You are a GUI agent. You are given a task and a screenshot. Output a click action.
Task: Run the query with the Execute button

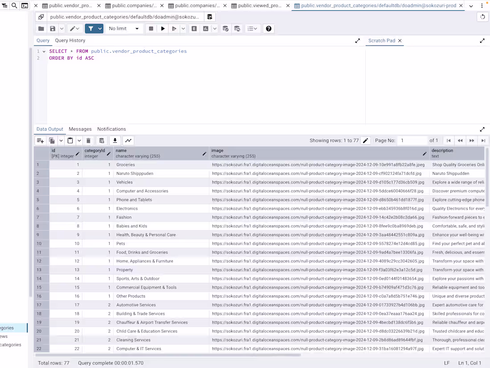point(163,28)
